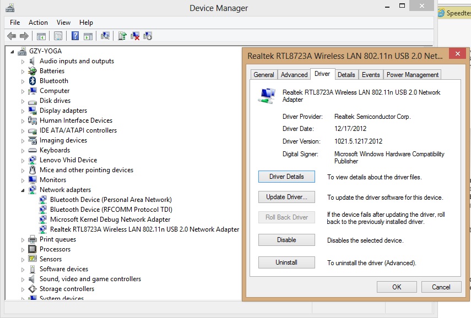Click the Print queues printer icon
Image resolution: width=471 pixels, height=318 pixels.
33,239
